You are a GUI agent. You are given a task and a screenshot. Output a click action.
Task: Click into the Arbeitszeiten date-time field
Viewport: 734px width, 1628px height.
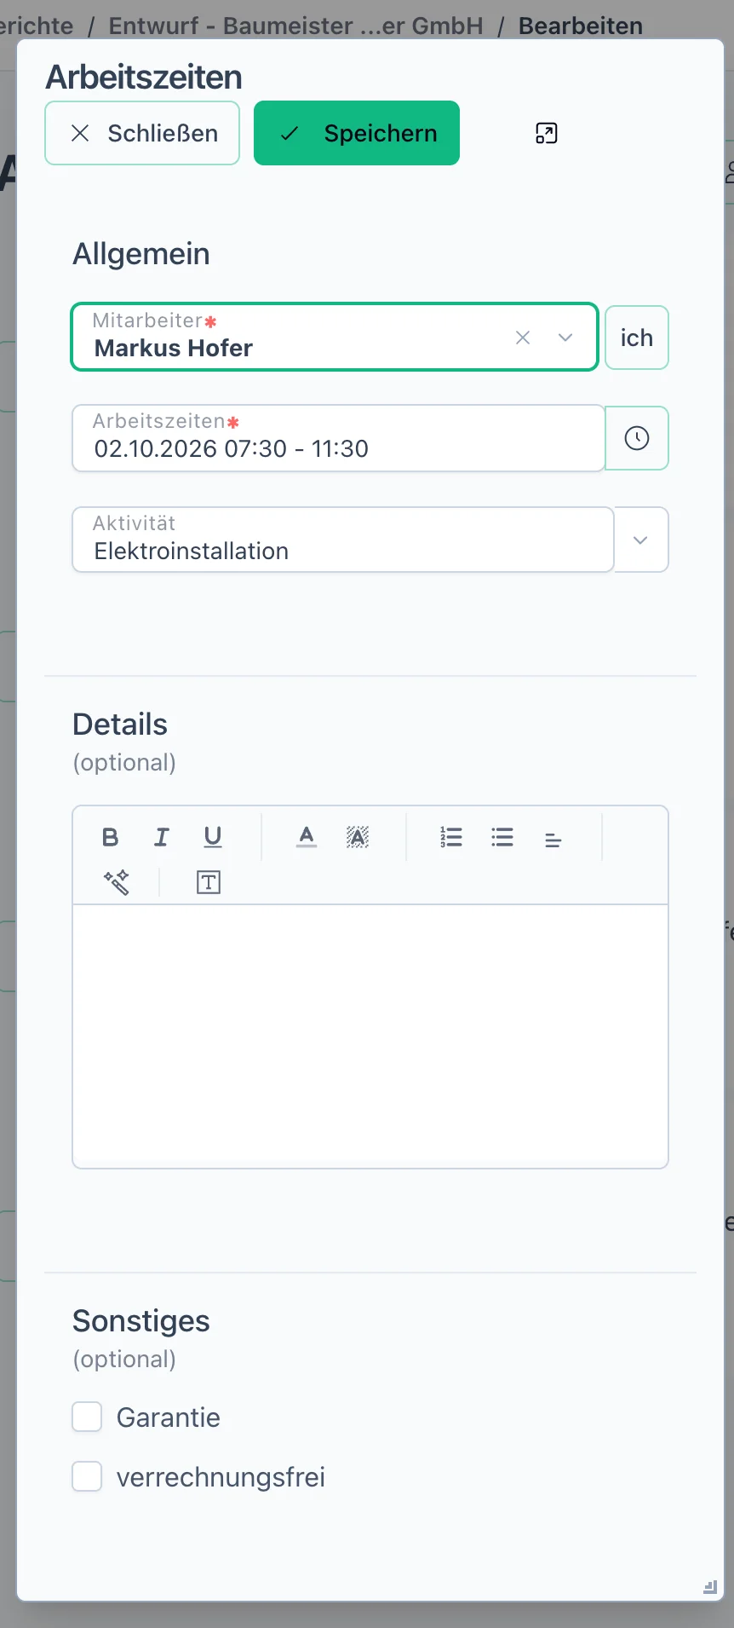click(339, 438)
